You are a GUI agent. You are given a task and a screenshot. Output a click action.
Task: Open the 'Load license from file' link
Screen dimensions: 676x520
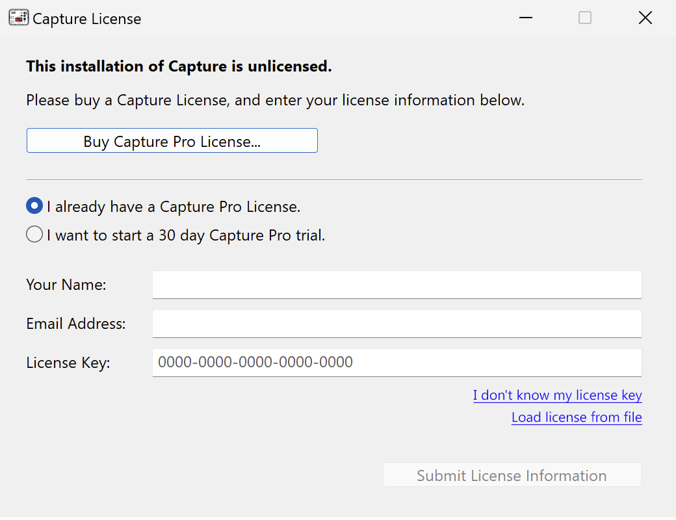577,417
